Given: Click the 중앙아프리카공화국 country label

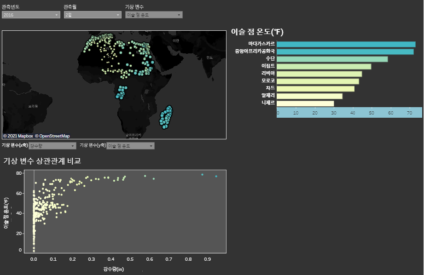Looking at the screenshot, I should tap(255, 51).
